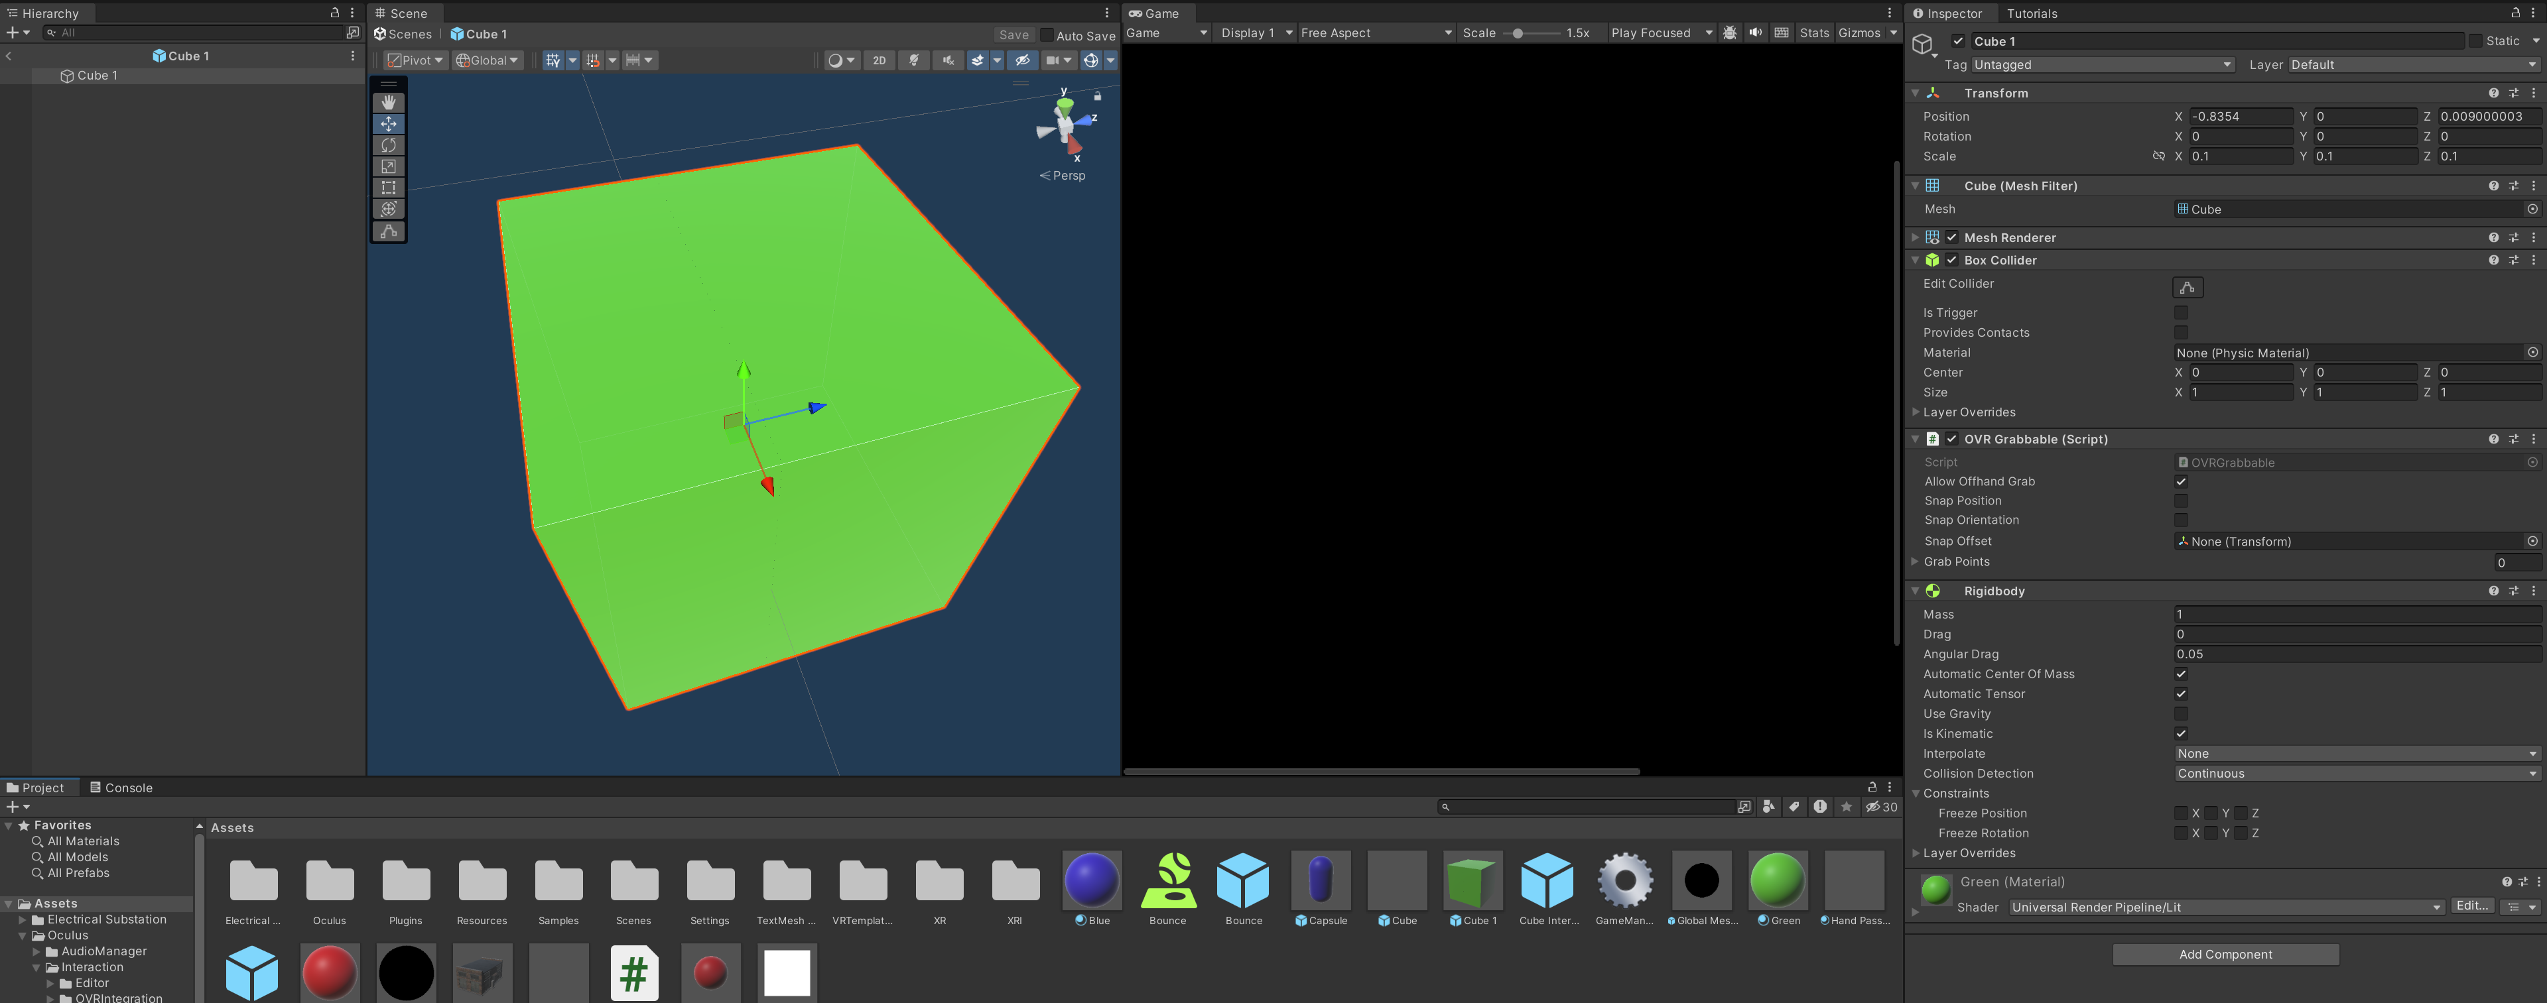Open the Tutorials tab

[2031, 14]
